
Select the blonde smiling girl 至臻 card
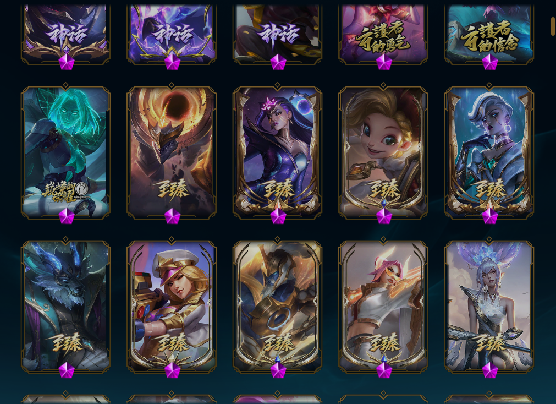[383, 152]
